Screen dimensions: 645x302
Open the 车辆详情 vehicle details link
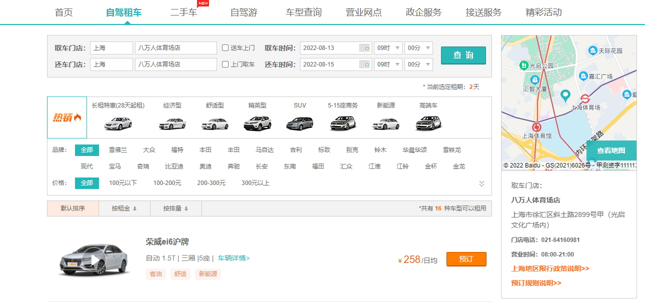pyautogui.click(x=233, y=258)
